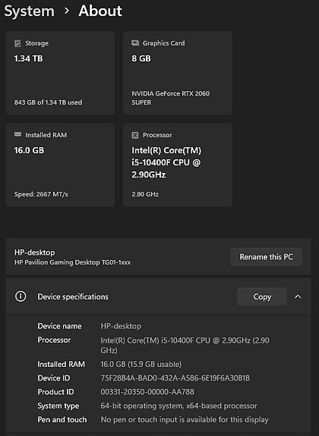Click the Processor chip icon
319x436 pixels.
(135, 135)
